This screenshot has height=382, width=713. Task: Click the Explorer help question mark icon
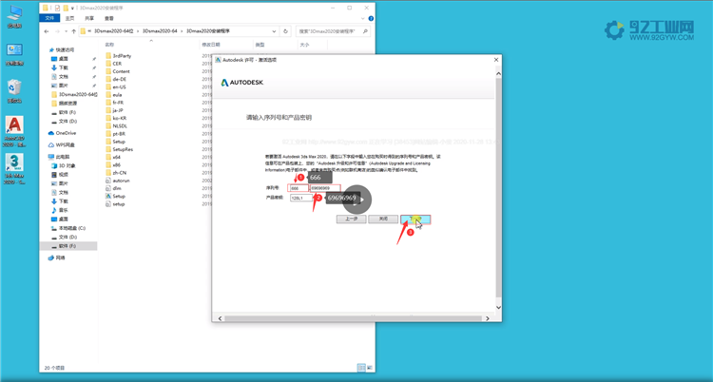tap(371, 19)
